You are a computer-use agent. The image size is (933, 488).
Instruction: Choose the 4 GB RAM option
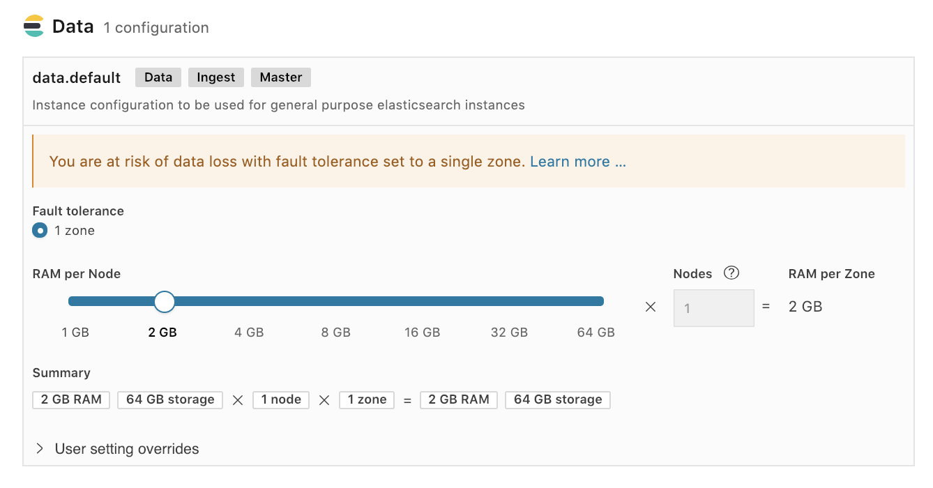[x=249, y=333]
